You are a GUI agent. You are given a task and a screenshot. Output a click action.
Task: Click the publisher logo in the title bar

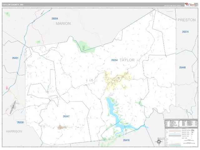point(189,4)
